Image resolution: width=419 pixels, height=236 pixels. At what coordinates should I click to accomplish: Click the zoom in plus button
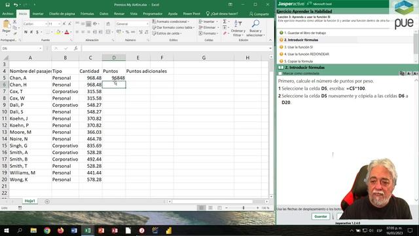(x=257, y=208)
